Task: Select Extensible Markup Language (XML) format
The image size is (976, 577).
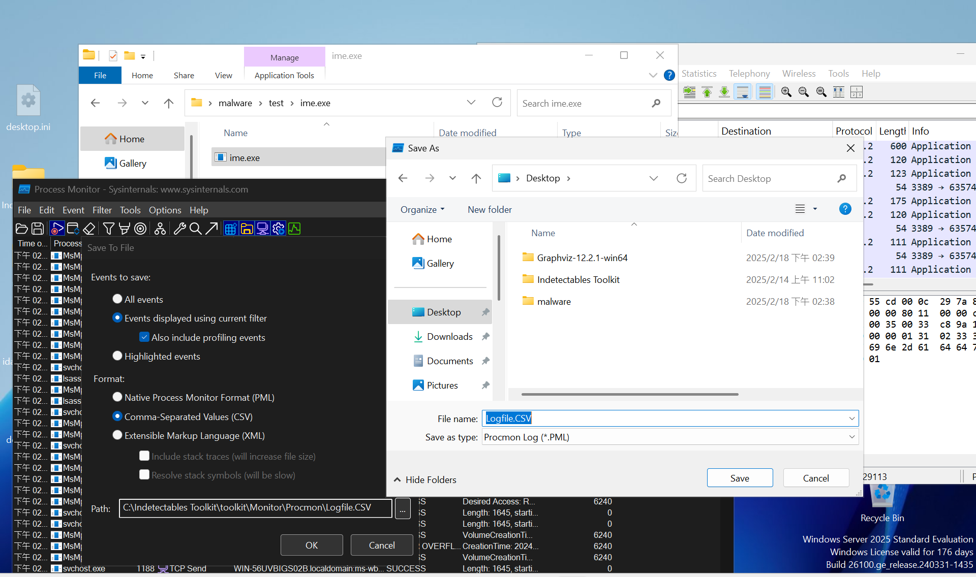Action: (x=117, y=435)
